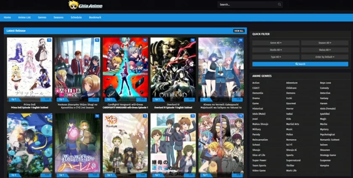The width and height of the screenshot is (353, 178).
Task: Select the Video Game genre link
Action: [x=259, y=170]
